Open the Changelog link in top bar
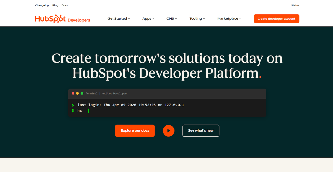Image resolution: width=333 pixels, height=172 pixels. [41, 5]
